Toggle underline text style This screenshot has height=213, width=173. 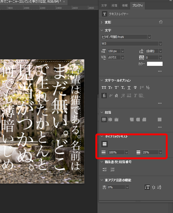coord(129,88)
